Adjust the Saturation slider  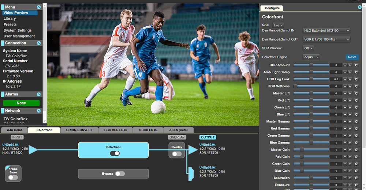click(x=311, y=178)
